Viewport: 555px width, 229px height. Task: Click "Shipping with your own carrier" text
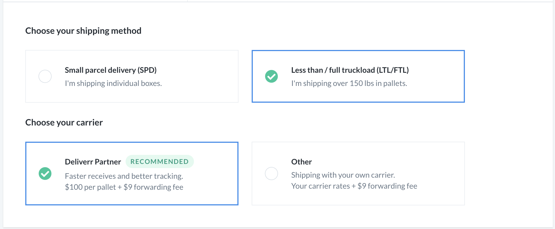[x=343, y=175]
